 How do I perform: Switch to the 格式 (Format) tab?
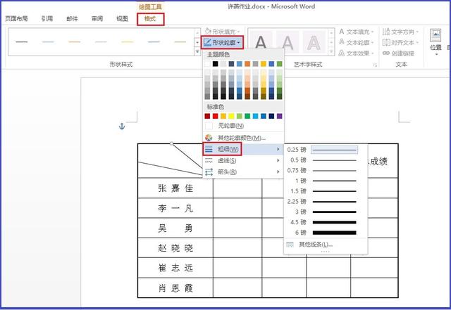click(149, 19)
